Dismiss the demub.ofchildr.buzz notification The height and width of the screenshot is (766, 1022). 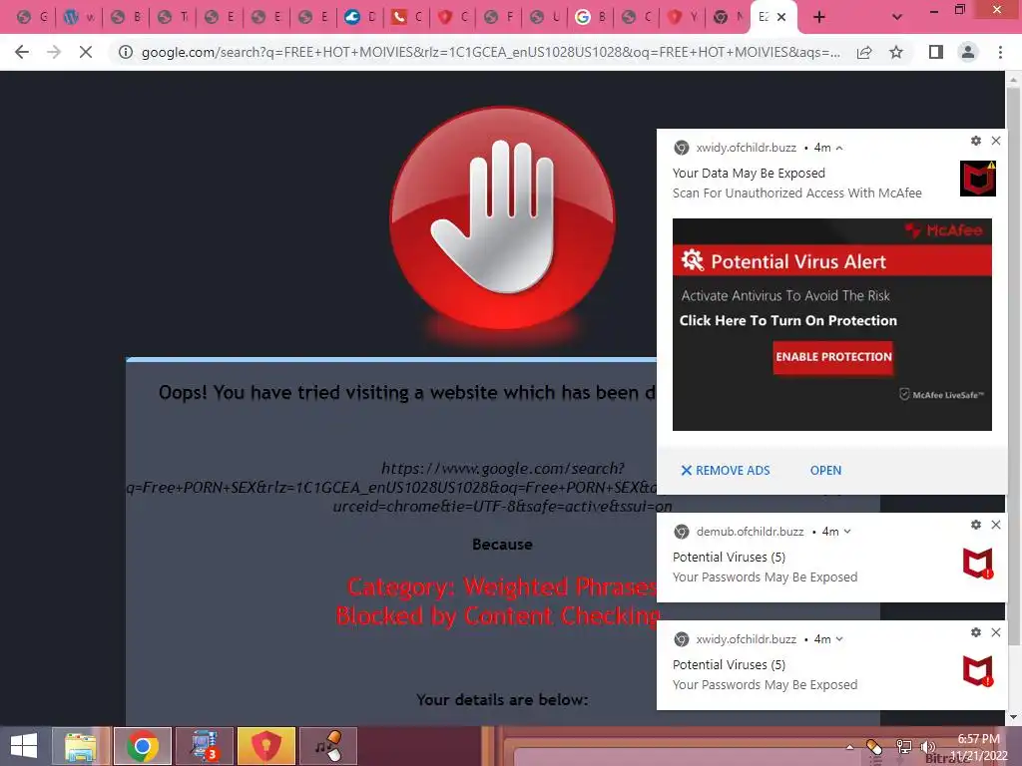996,525
